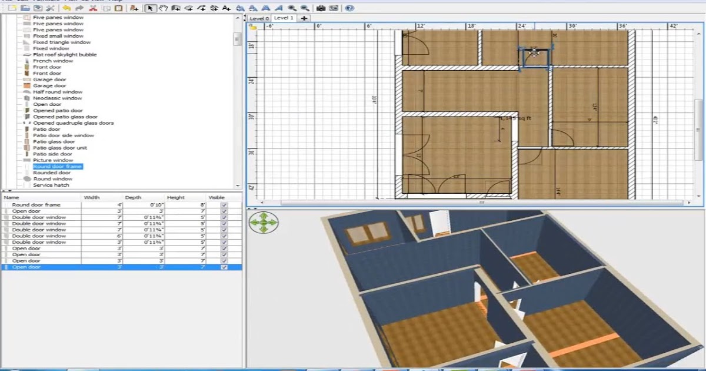Activate the Select arrow tool
Screen dimensions: 706x371
click(x=150, y=8)
